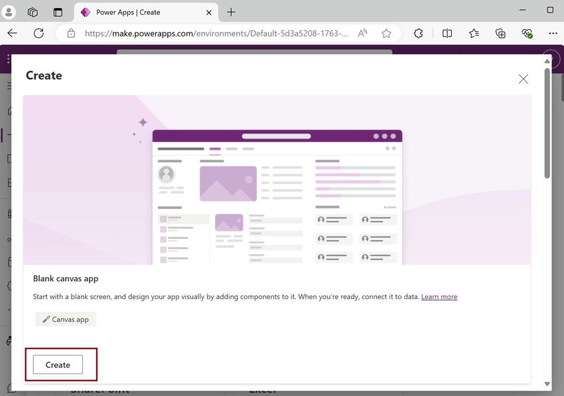Open the browser profile avatar
The width and height of the screenshot is (564, 396).
click(9, 12)
